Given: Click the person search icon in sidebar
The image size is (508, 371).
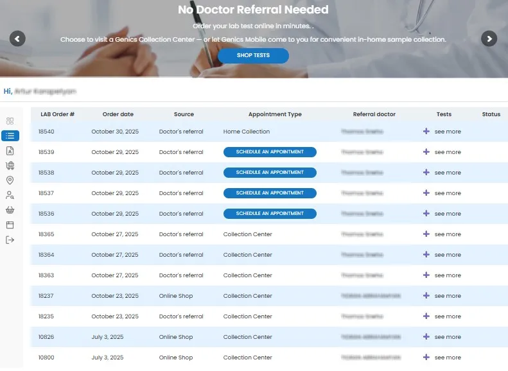Looking at the screenshot, I should [x=10, y=195].
